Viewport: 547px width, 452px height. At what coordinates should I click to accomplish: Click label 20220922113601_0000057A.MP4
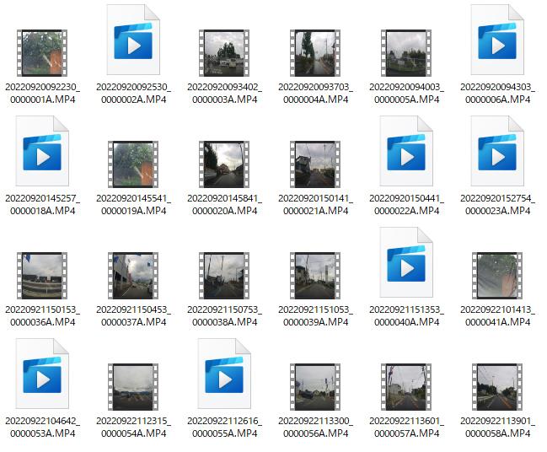(407, 428)
